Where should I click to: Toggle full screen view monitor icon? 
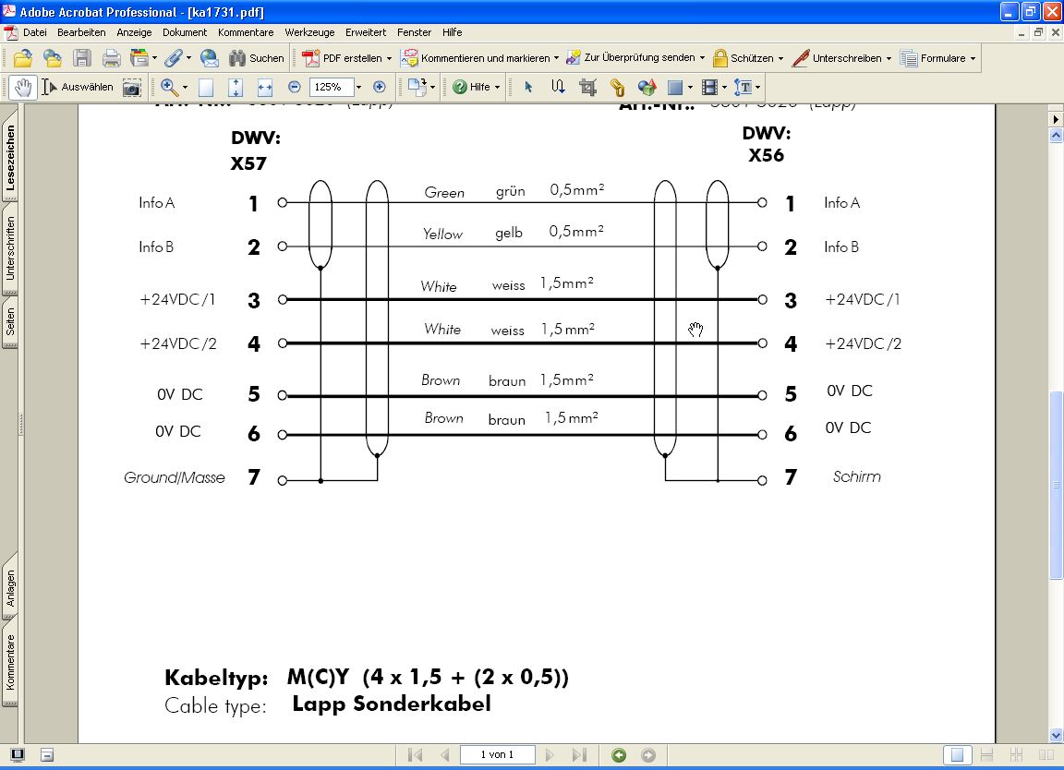point(17,755)
